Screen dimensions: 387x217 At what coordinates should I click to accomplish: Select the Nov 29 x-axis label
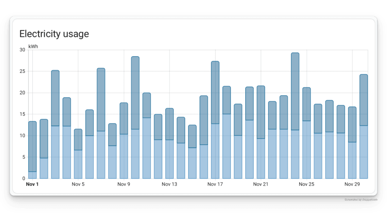(352, 184)
